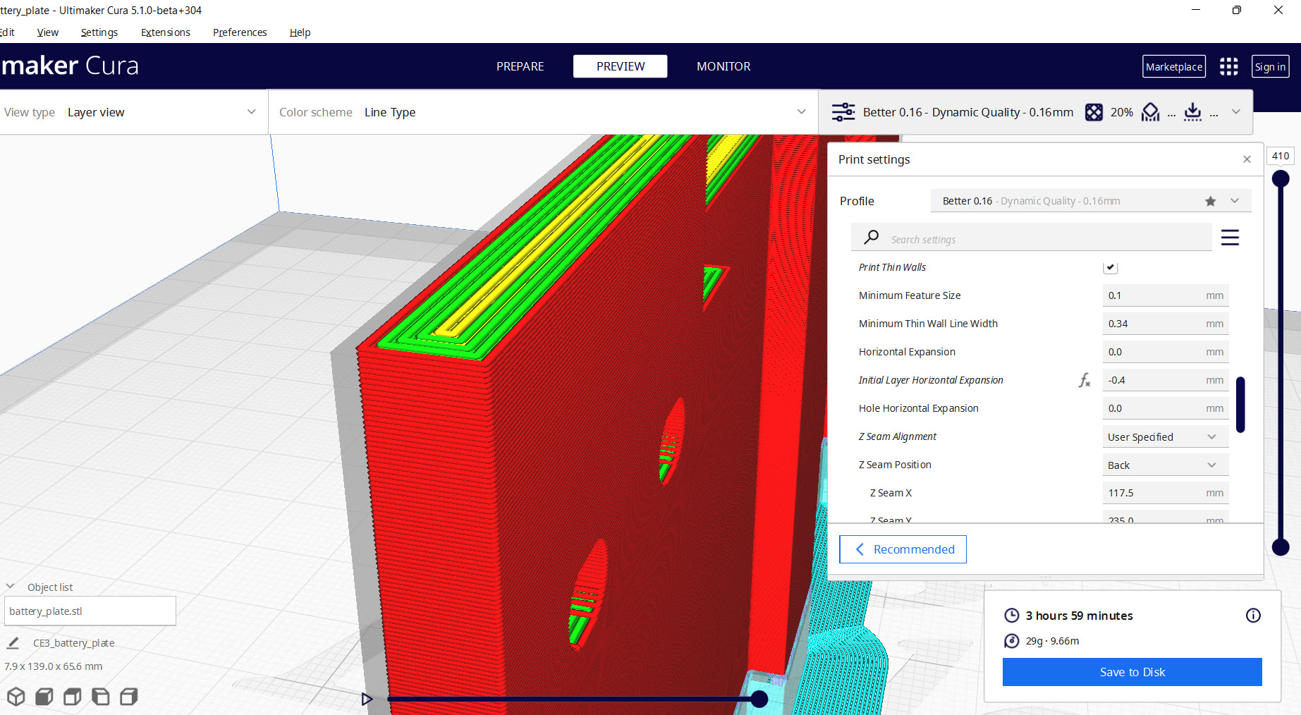Open the Cura app grid icon
The width and height of the screenshot is (1301, 715).
pos(1228,66)
